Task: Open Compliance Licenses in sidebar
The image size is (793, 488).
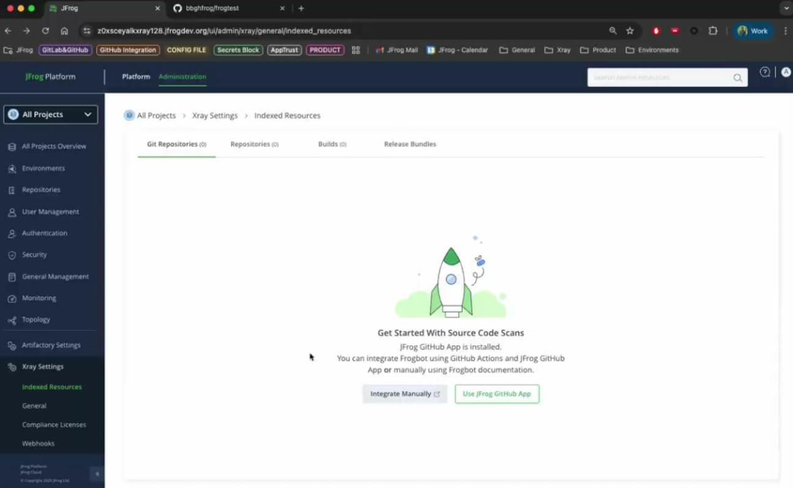Action: pos(54,425)
